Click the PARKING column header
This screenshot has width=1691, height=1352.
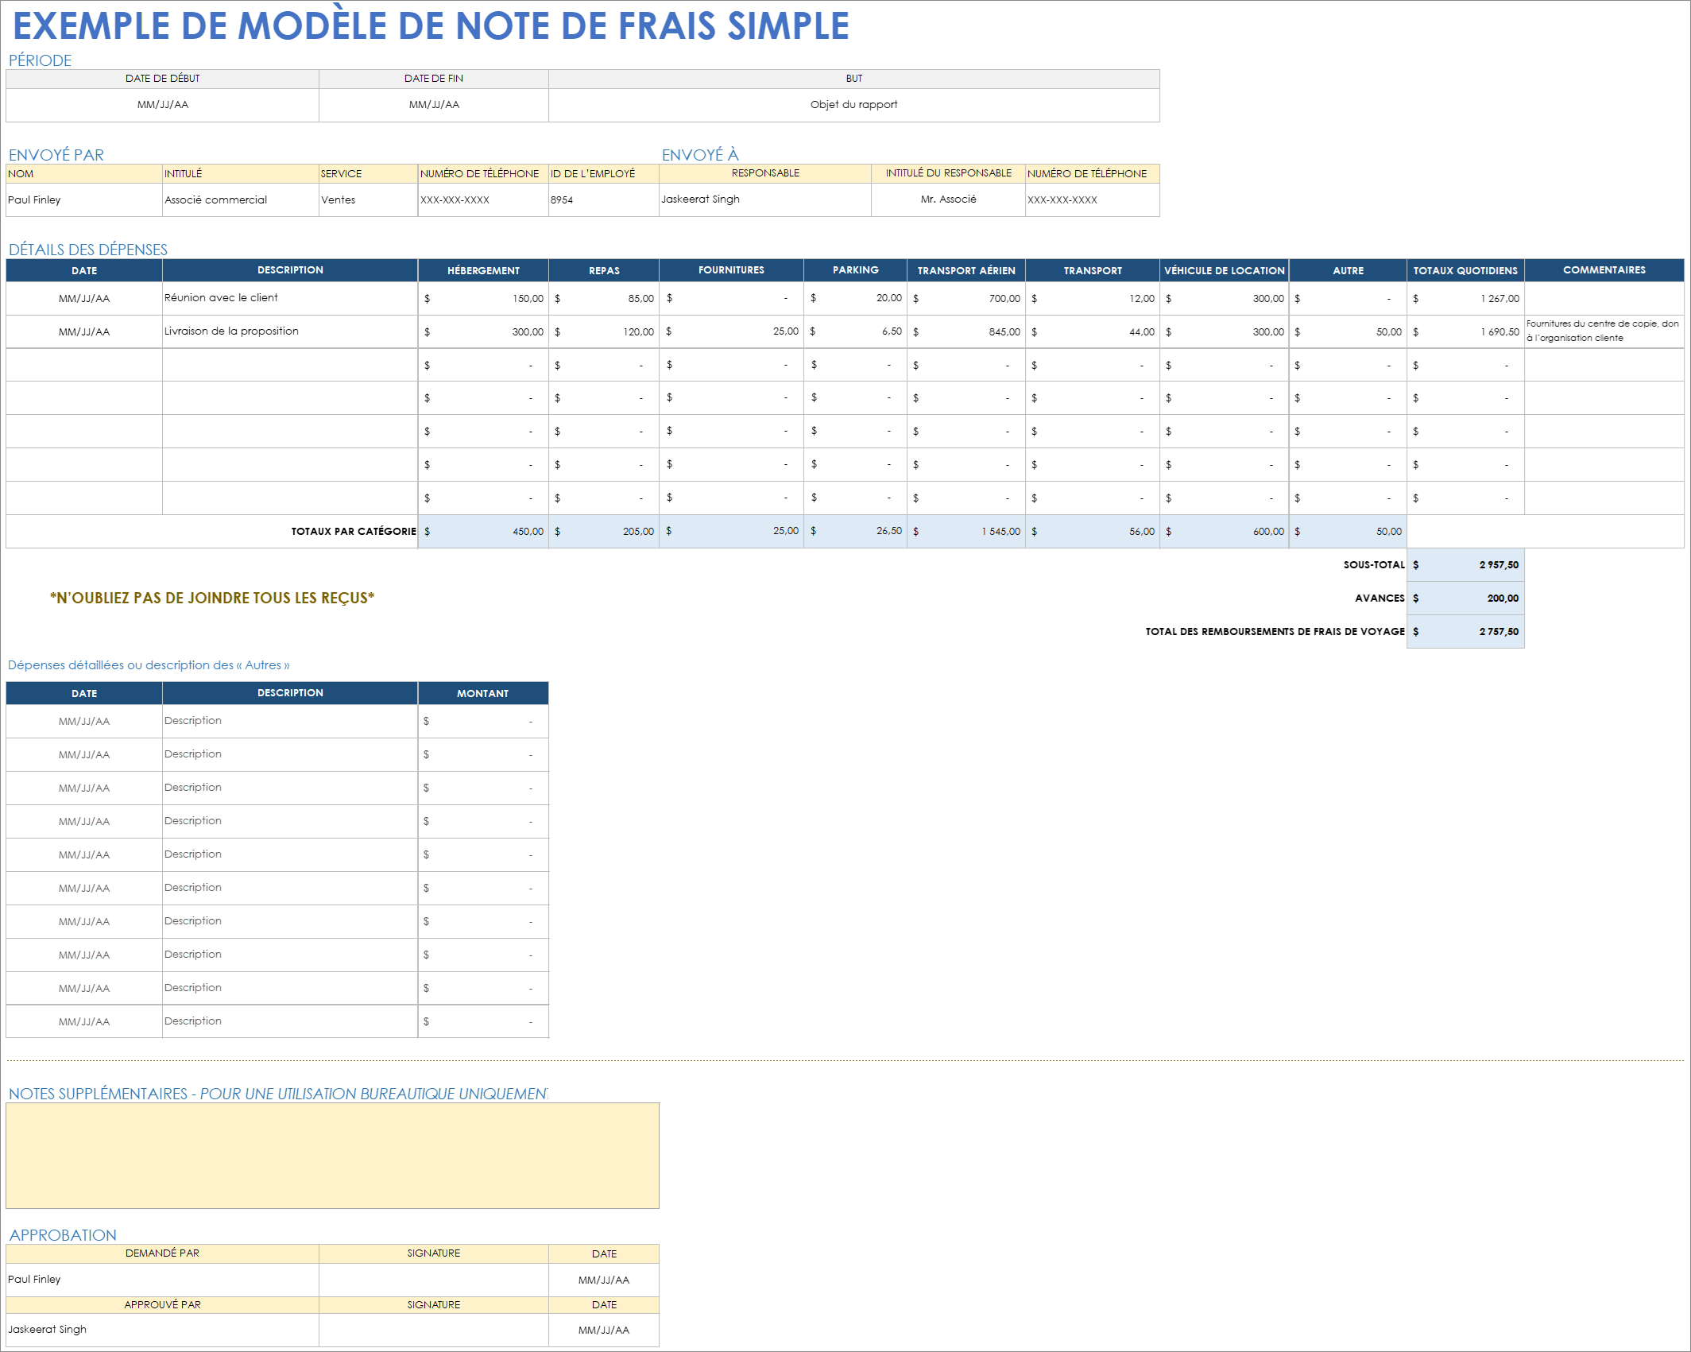coord(855,270)
